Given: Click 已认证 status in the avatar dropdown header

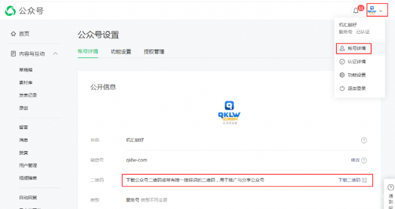Looking at the screenshot, I should tap(363, 32).
